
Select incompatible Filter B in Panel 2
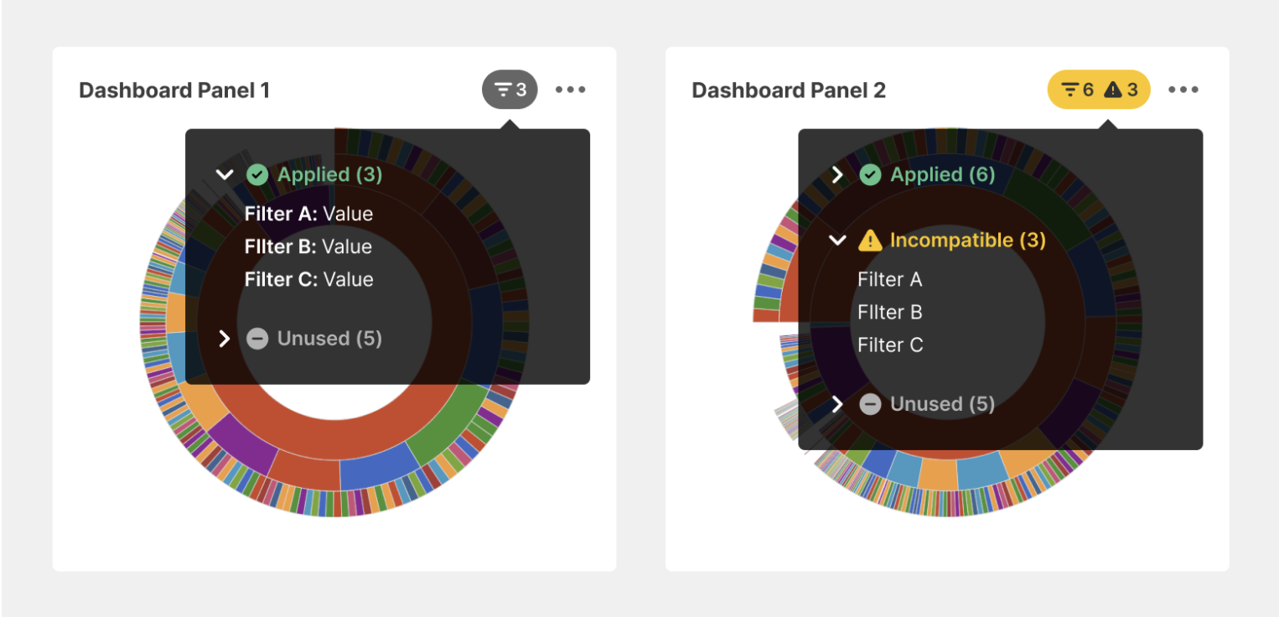tap(889, 312)
